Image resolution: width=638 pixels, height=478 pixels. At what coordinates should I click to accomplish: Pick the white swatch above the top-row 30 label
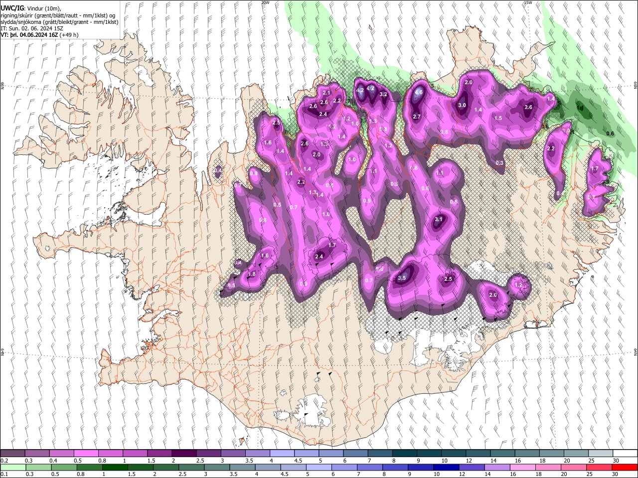[x=625, y=454]
